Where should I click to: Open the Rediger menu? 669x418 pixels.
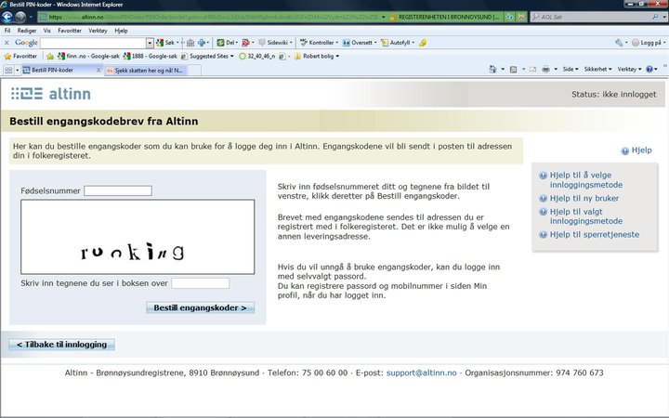coord(27,31)
